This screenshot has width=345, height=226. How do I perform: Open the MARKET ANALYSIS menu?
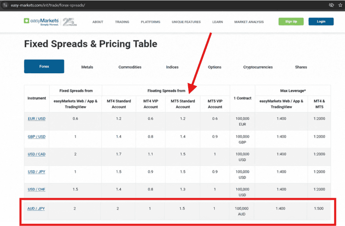point(249,22)
